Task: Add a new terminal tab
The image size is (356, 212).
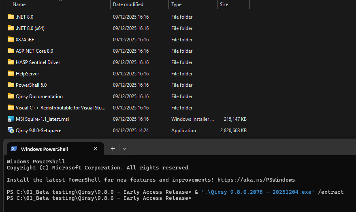Action: click(113, 149)
